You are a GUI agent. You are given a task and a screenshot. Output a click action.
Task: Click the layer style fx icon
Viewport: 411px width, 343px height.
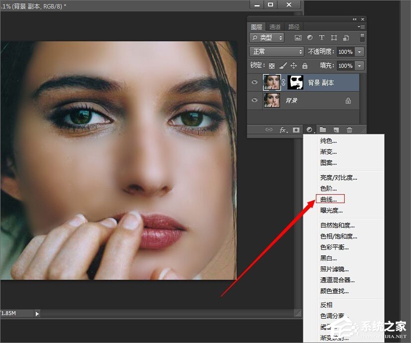(283, 130)
